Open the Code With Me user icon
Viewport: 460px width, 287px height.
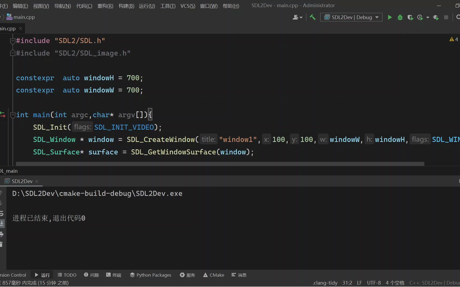[297, 17]
